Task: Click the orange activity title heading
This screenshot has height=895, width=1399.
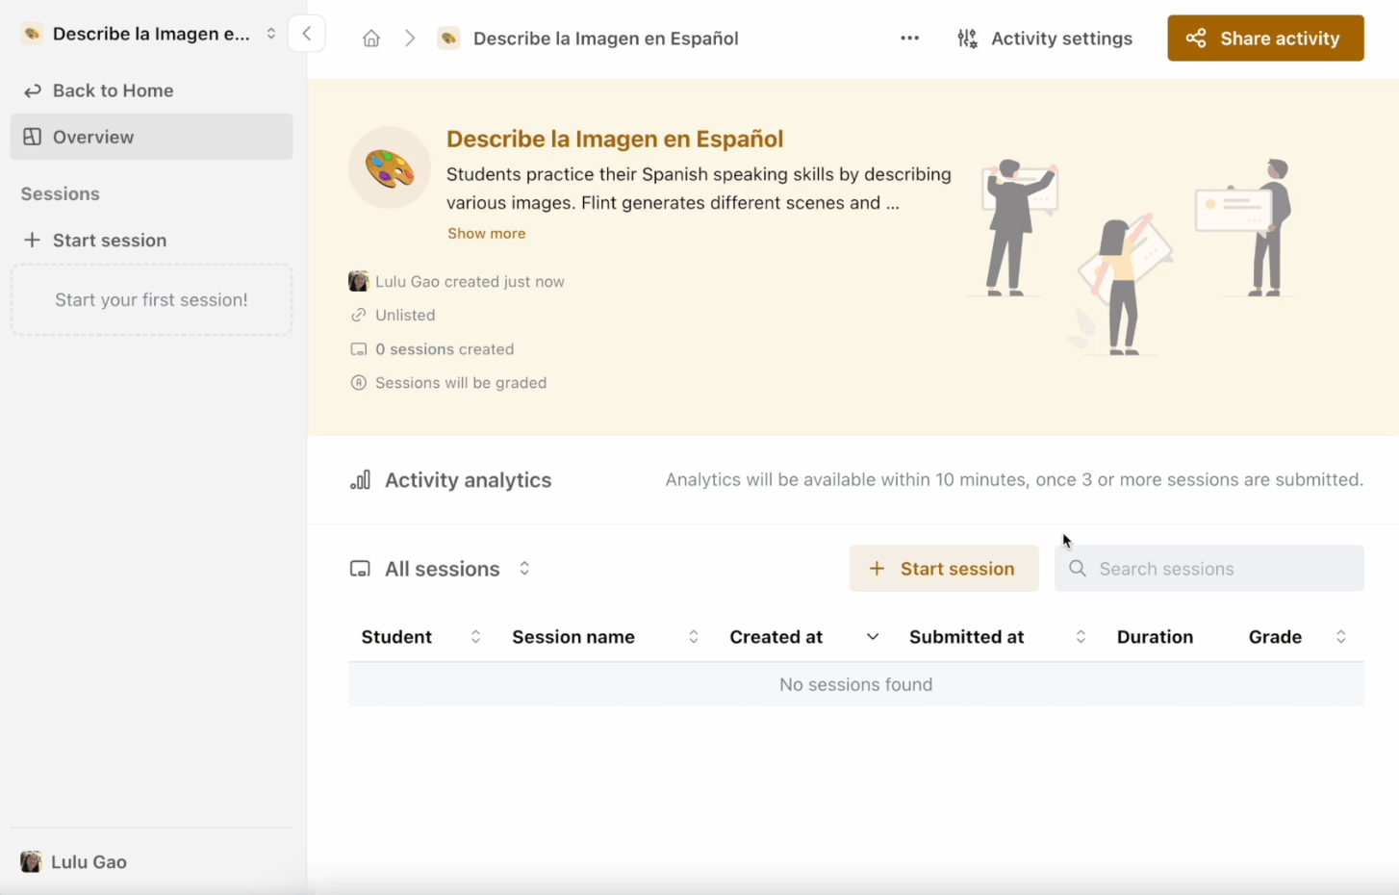Action: pos(615,139)
